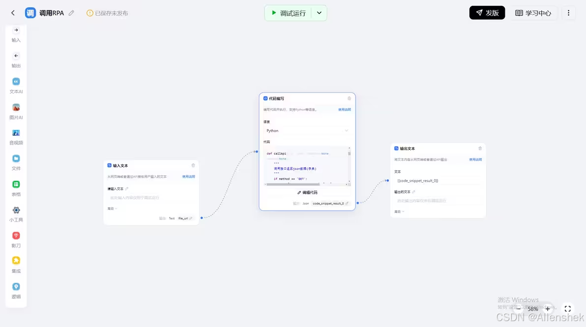586x327 pixels.
Task: Publish with the 发版 button
Action: pos(487,13)
